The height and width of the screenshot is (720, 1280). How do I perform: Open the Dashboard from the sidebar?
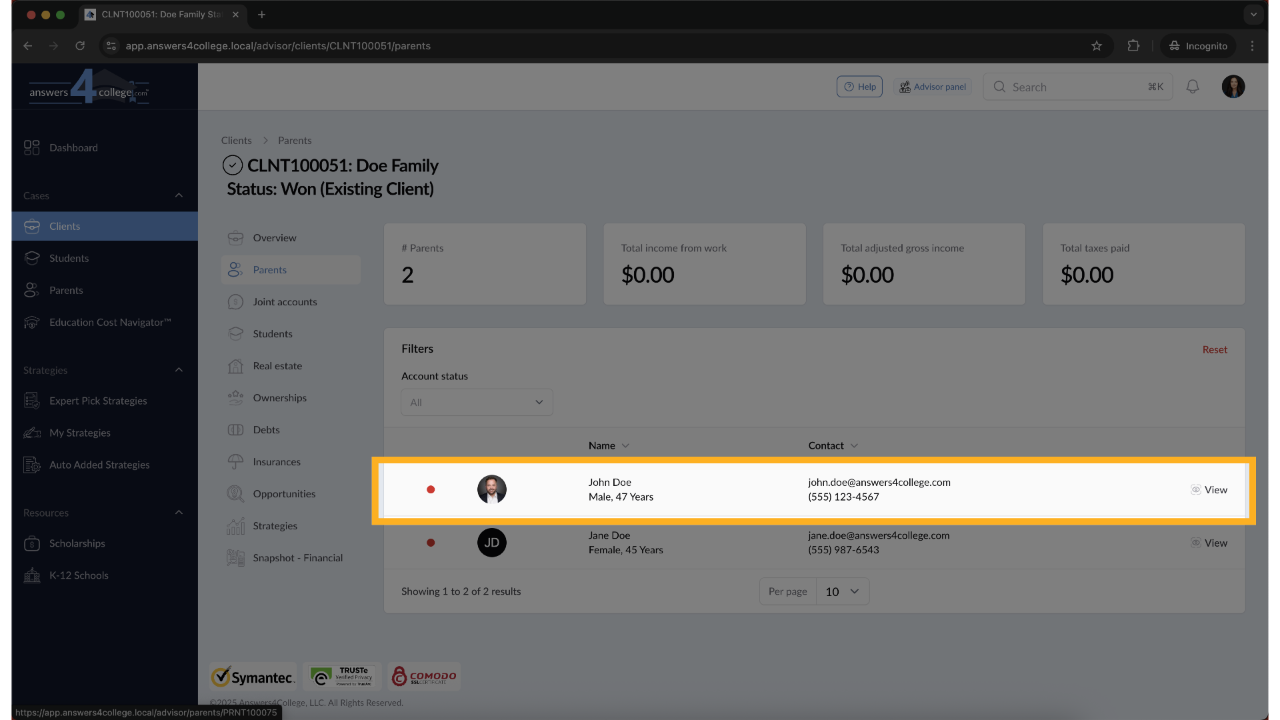tap(73, 147)
